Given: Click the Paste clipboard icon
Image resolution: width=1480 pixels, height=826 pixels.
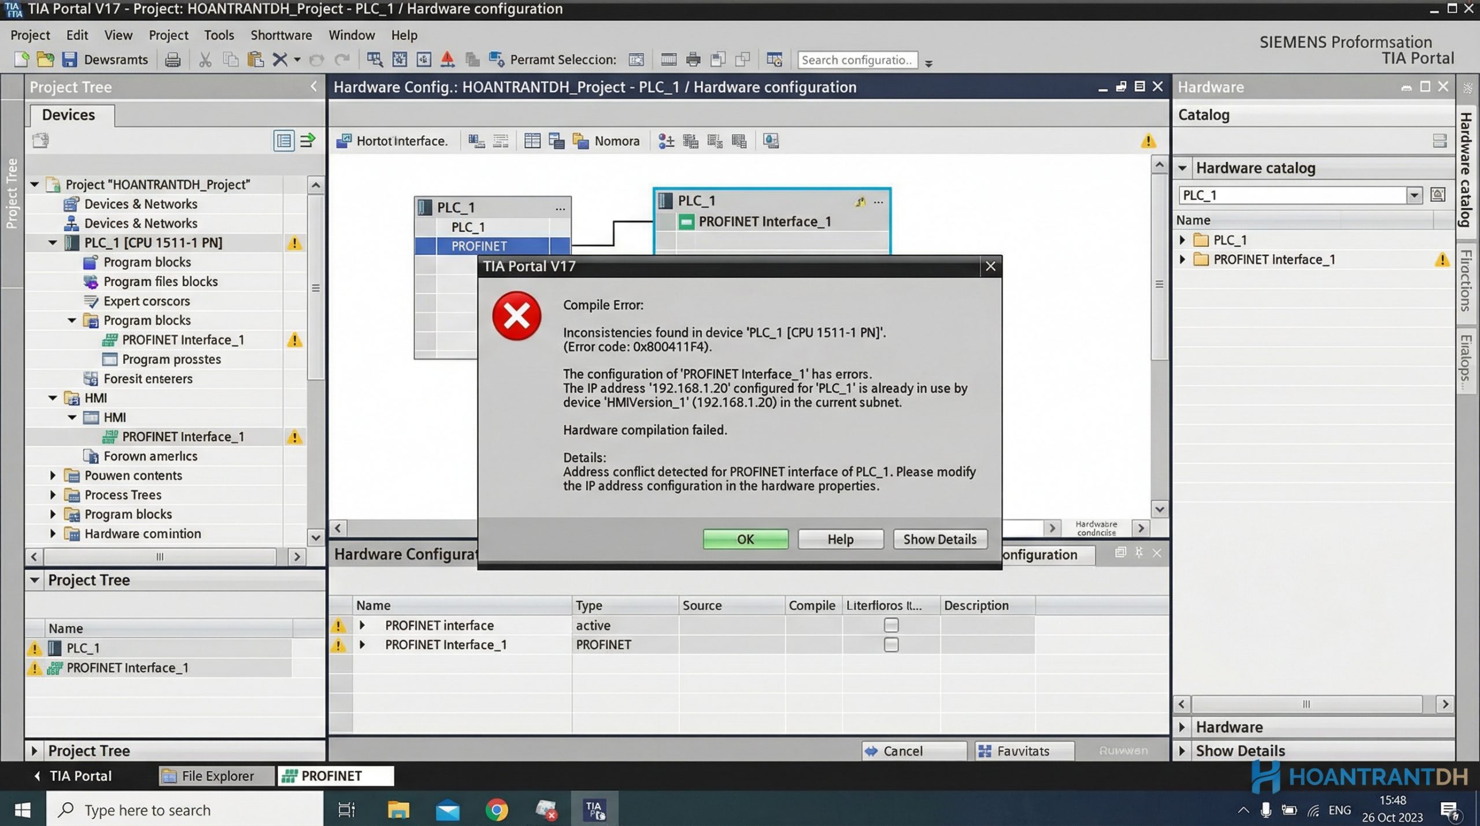Looking at the screenshot, I should coord(255,60).
